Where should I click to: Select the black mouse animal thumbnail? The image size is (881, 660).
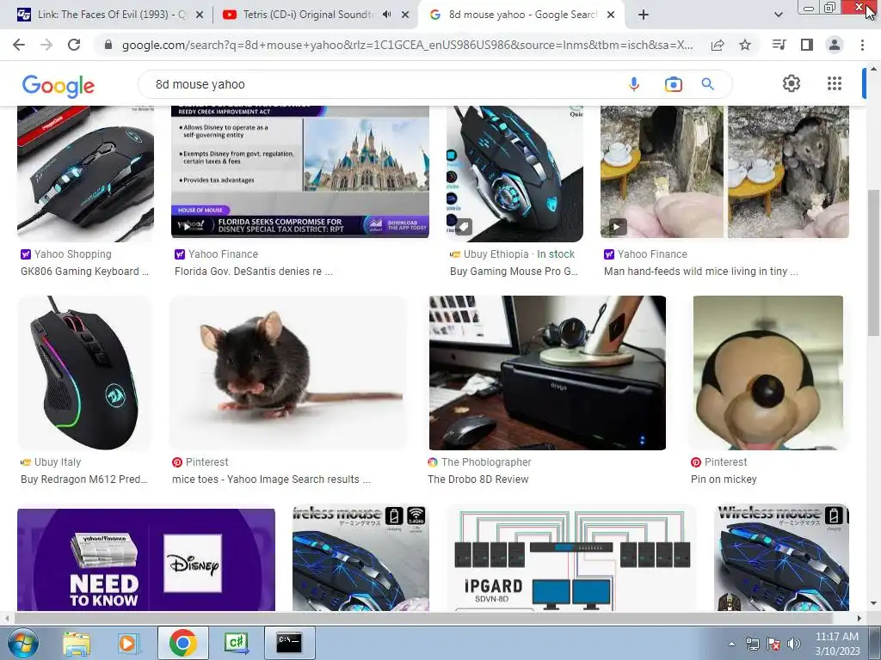tap(288, 373)
